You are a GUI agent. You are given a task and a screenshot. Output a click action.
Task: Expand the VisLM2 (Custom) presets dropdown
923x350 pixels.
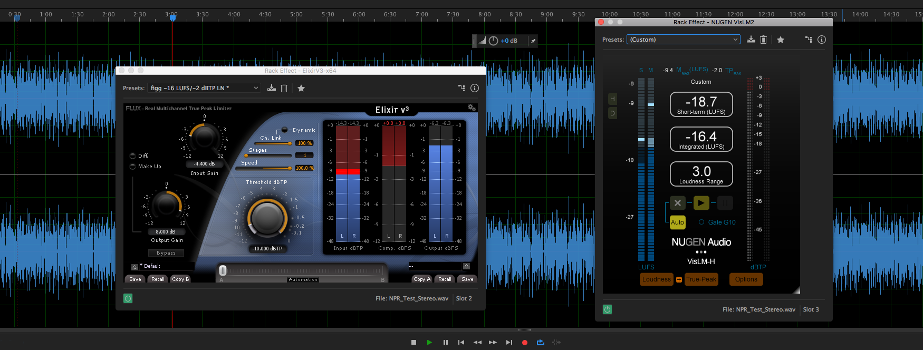pyautogui.click(x=684, y=40)
